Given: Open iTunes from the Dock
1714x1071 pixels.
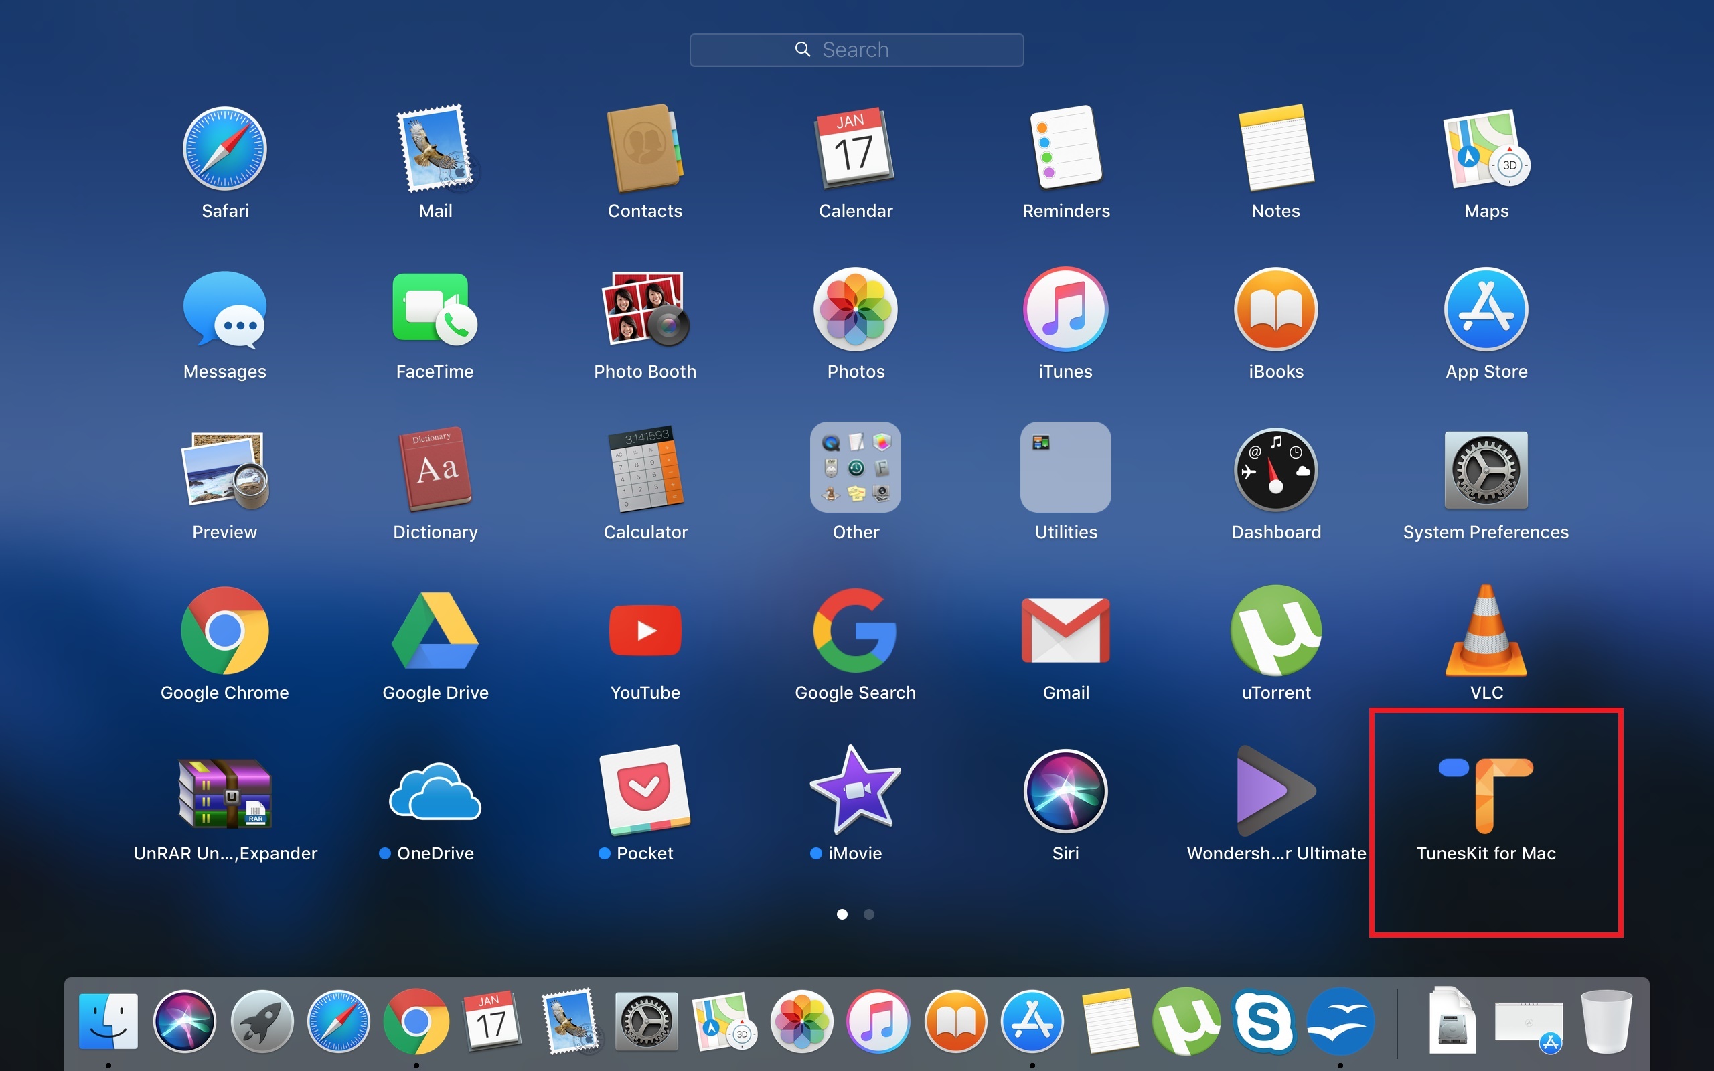Looking at the screenshot, I should coord(878,1021).
